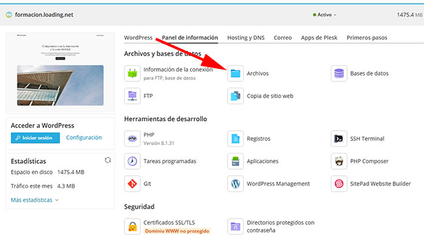
Task: Click the domain favicon beside formacion.loading.net
Action: tap(9, 15)
